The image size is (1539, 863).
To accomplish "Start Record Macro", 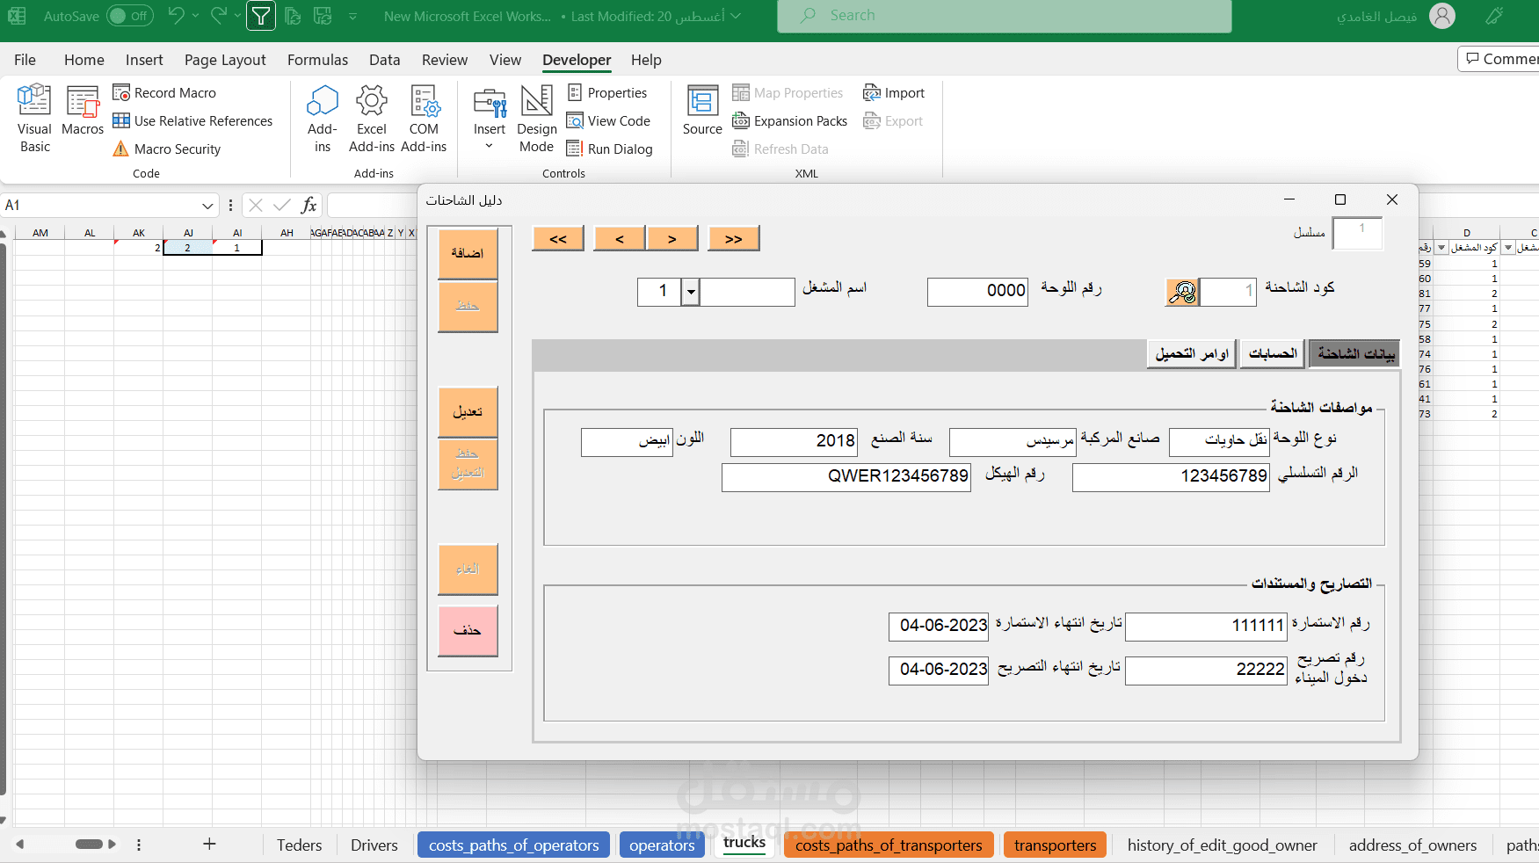I will click(164, 92).
